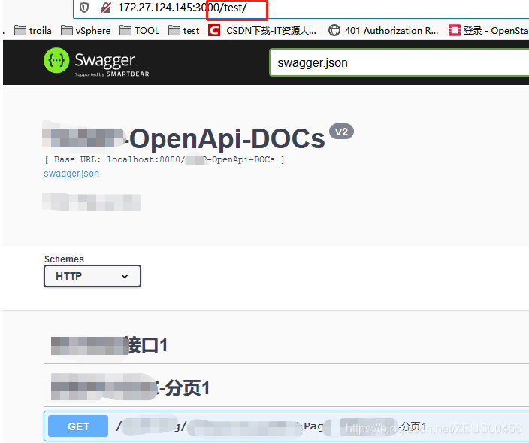529x443 pixels.
Task: Click the v2 version badge
Action: [x=341, y=132]
